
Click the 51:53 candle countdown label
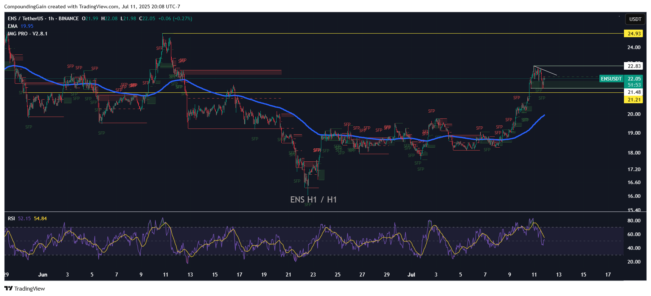[634, 85]
